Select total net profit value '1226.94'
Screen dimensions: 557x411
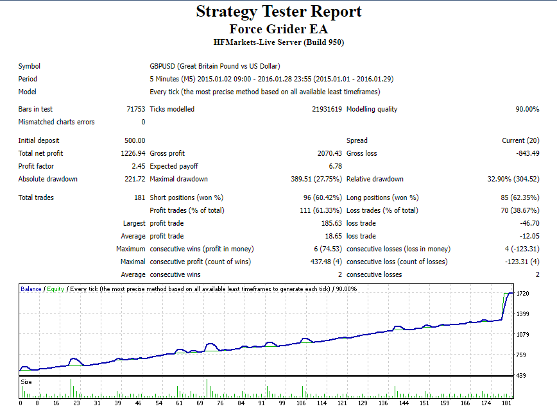click(133, 154)
